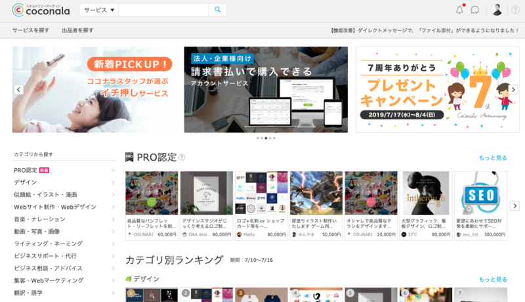Image resolution: width=525 pixels, height=302 pixels.
Task: Select the active third carousel dot
Action: [x=266, y=138]
